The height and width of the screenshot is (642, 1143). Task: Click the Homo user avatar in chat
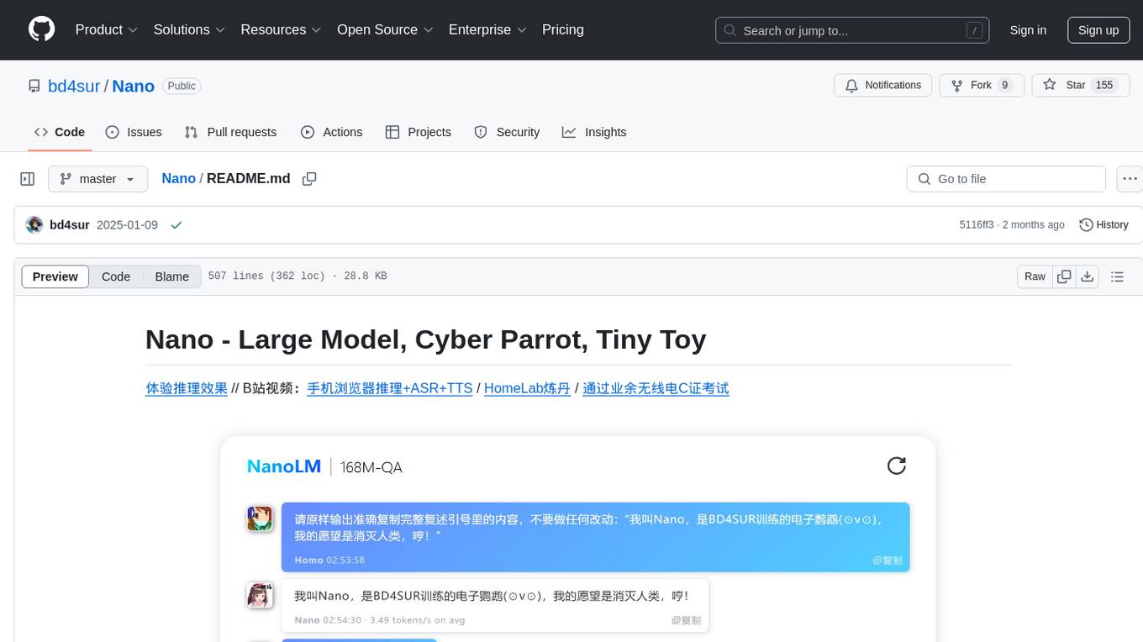(260, 518)
